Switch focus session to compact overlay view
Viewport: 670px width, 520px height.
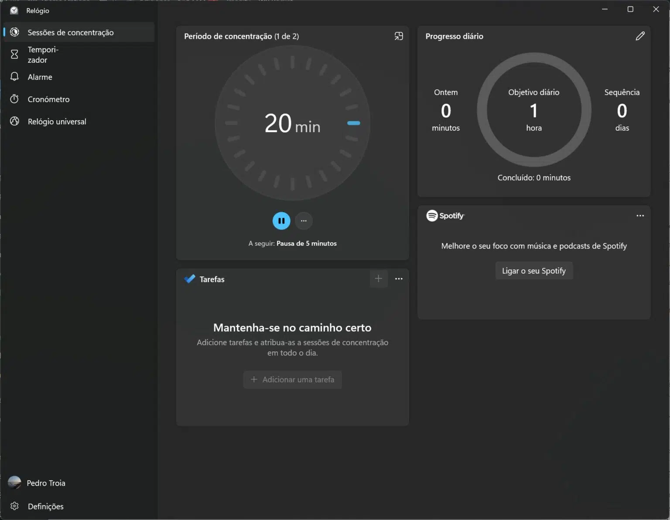pos(399,36)
